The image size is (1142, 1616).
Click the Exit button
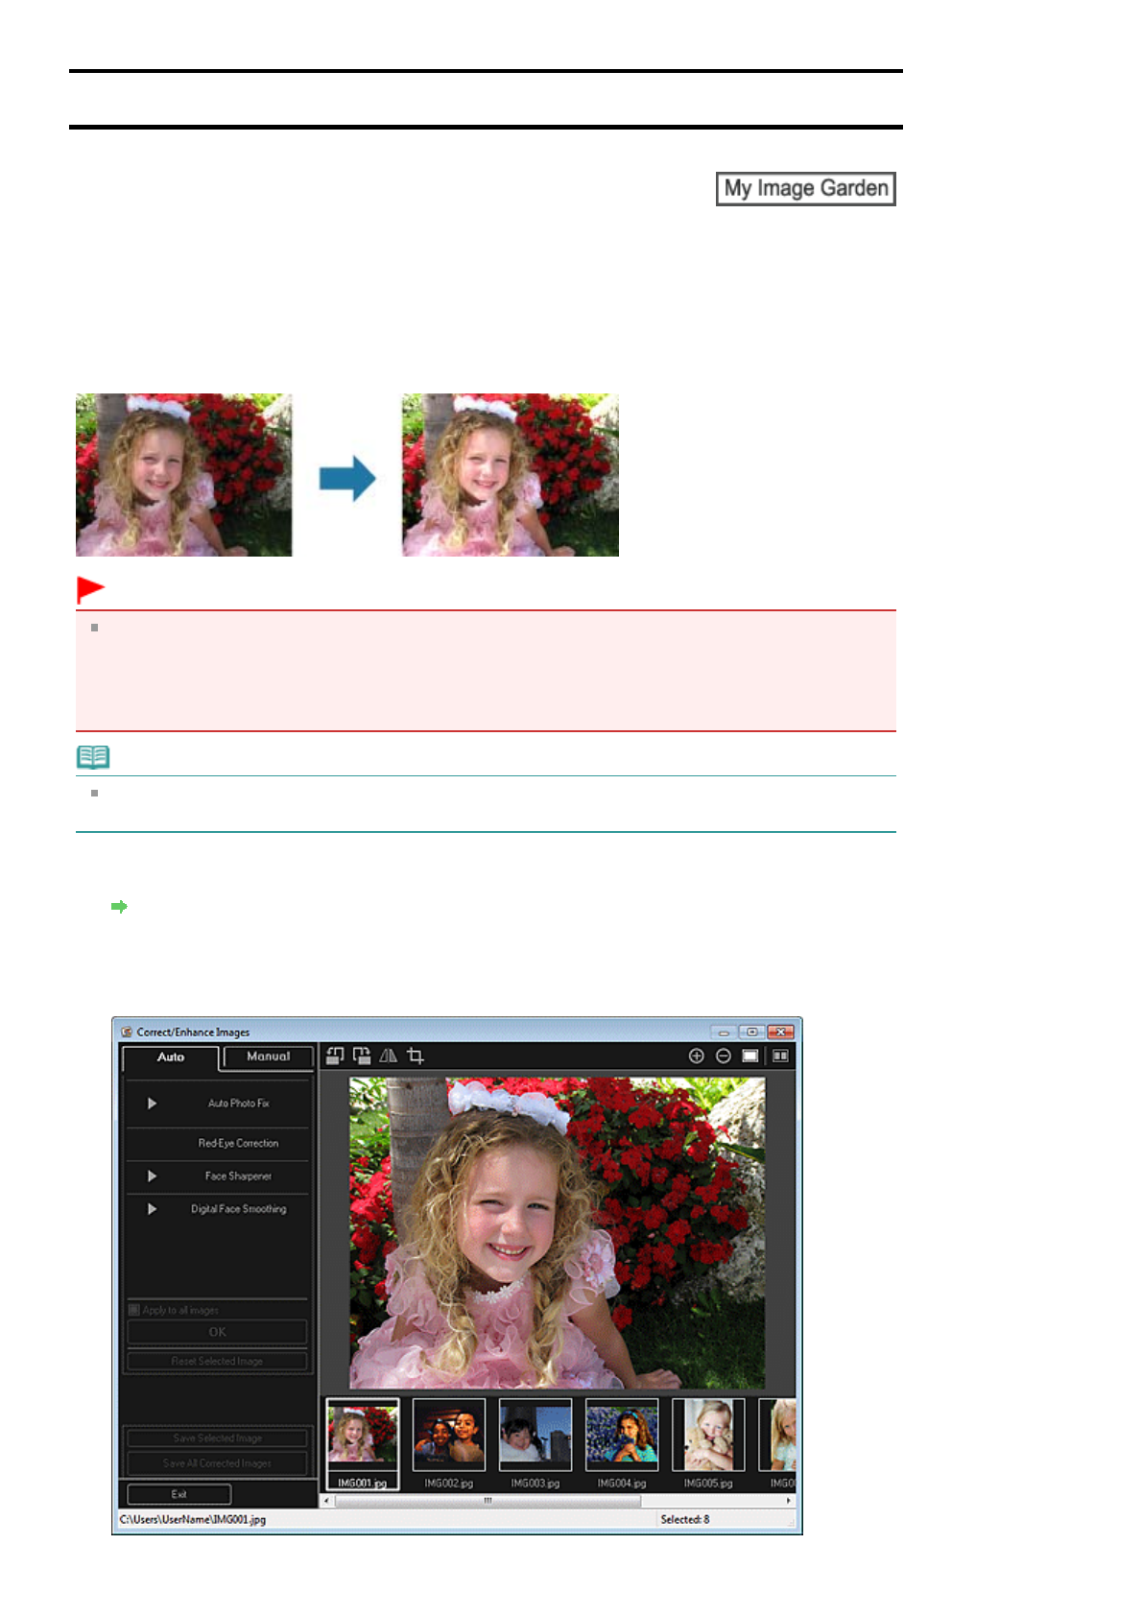tap(178, 1494)
